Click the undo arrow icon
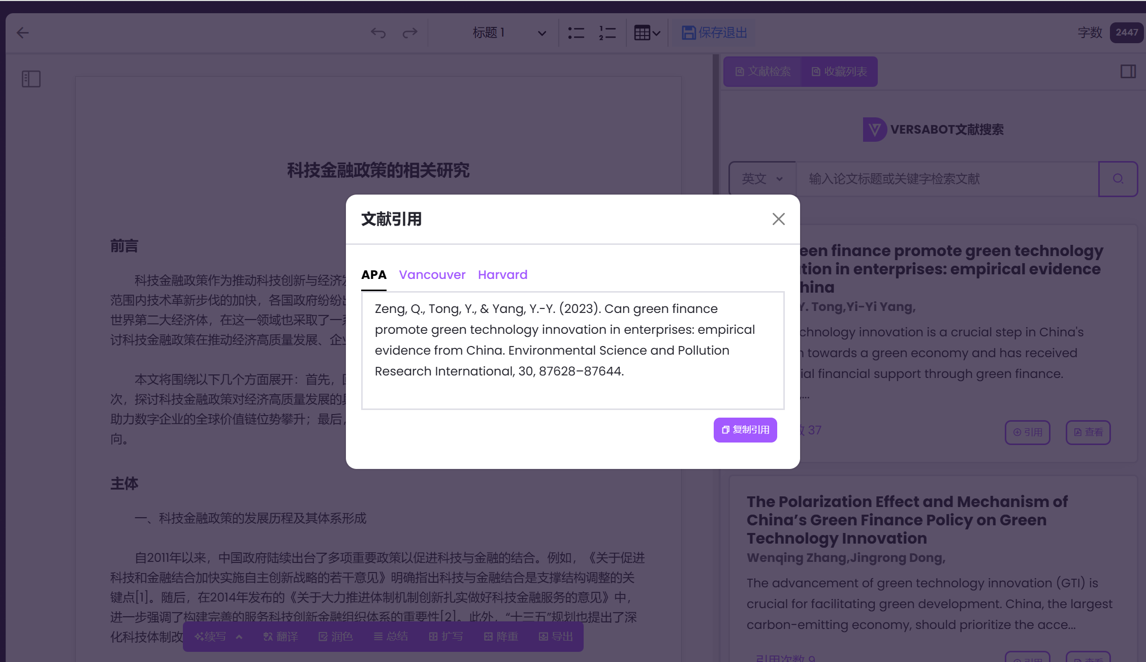 coord(378,33)
